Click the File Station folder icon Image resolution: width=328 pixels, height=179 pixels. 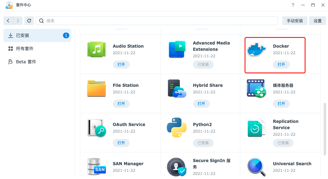click(97, 88)
